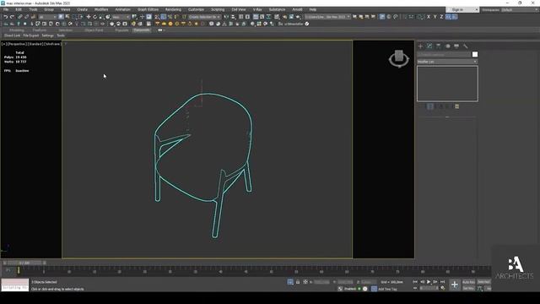540x304 pixels.
Task: Choose the Select and Rotate tool
Action: pos(95,17)
